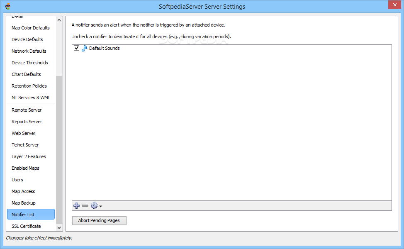Open Map Color Defaults settings
The image size is (404, 249).
31,28
